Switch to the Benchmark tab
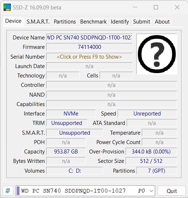Screen dimensions: 188x198 (x=93, y=22)
